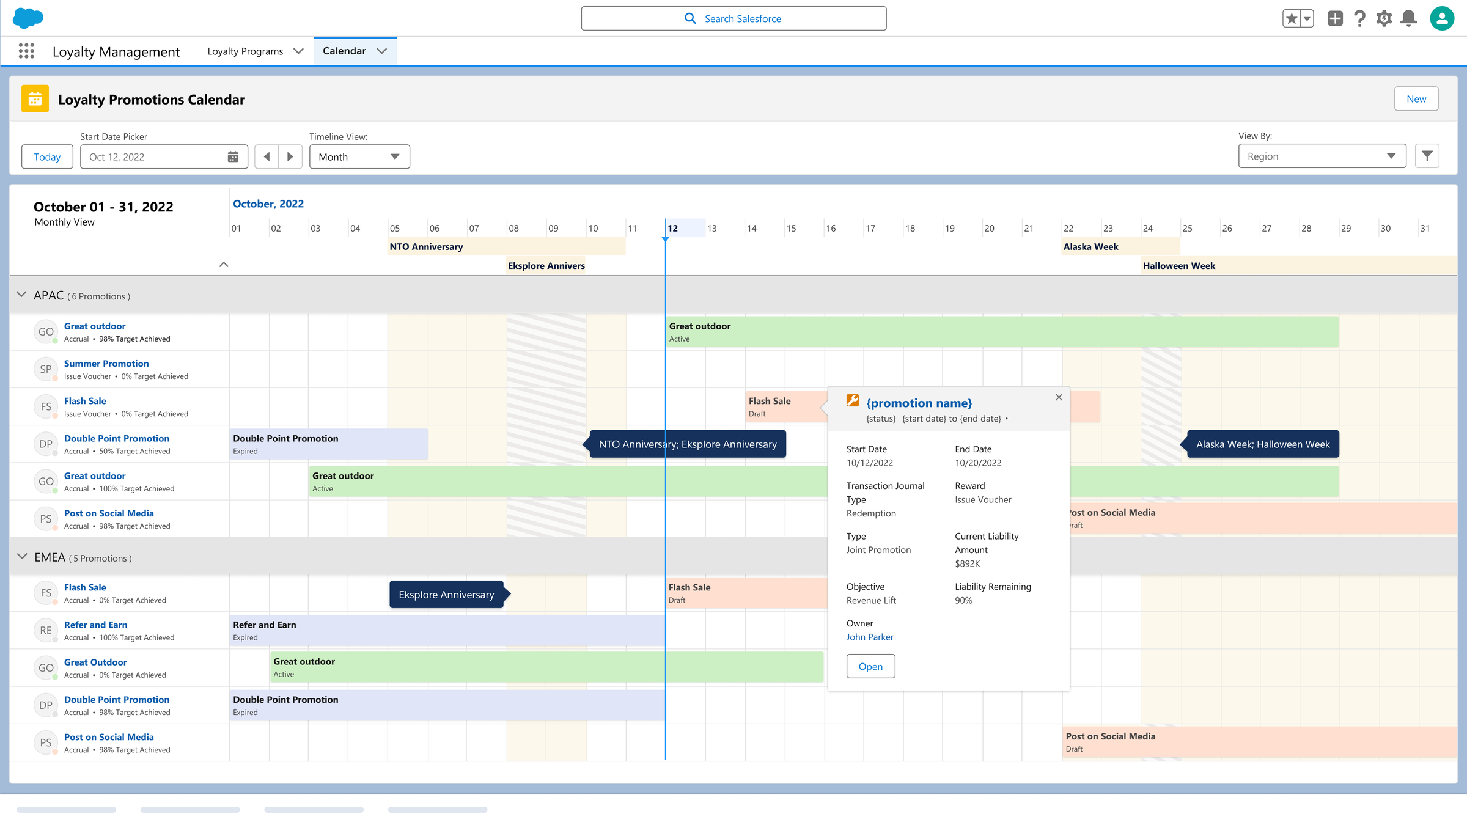Viewport: 1467px width, 825px height.
Task: Close the promotion details popover
Action: tap(1059, 397)
